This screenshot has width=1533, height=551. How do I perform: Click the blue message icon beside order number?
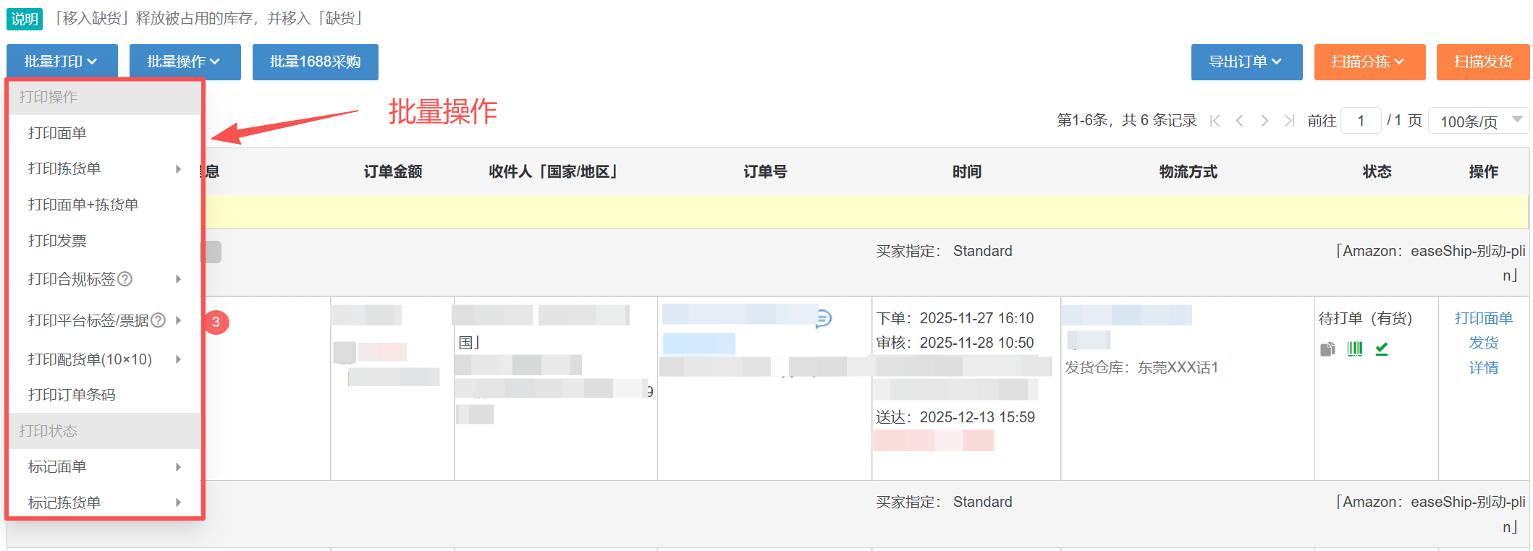(x=824, y=318)
